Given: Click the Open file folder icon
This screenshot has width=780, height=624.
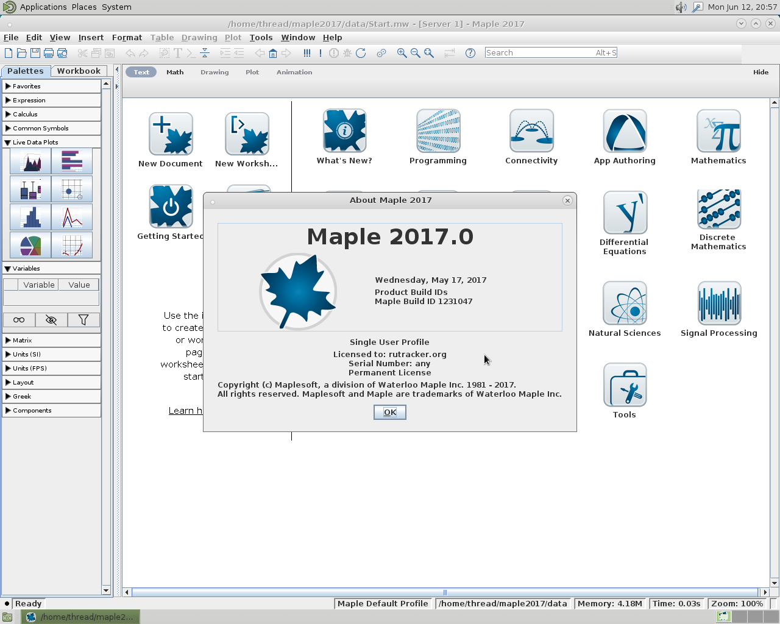Looking at the screenshot, I should click(x=22, y=53).
